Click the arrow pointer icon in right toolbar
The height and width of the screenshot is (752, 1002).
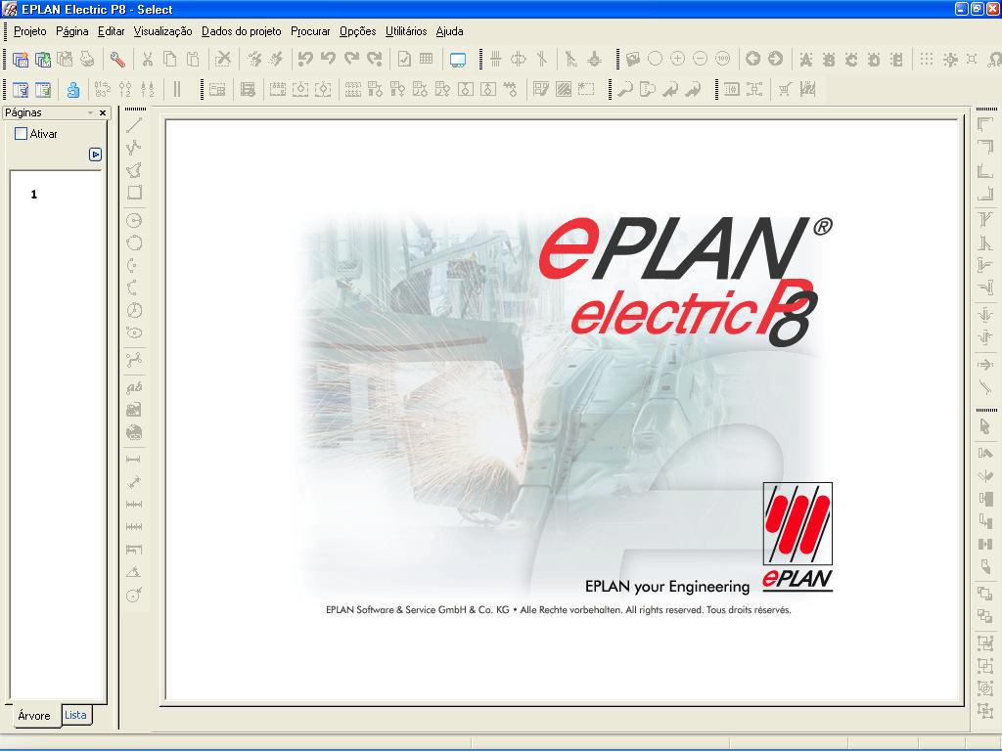pyautogui.click(x=984, y=426)
